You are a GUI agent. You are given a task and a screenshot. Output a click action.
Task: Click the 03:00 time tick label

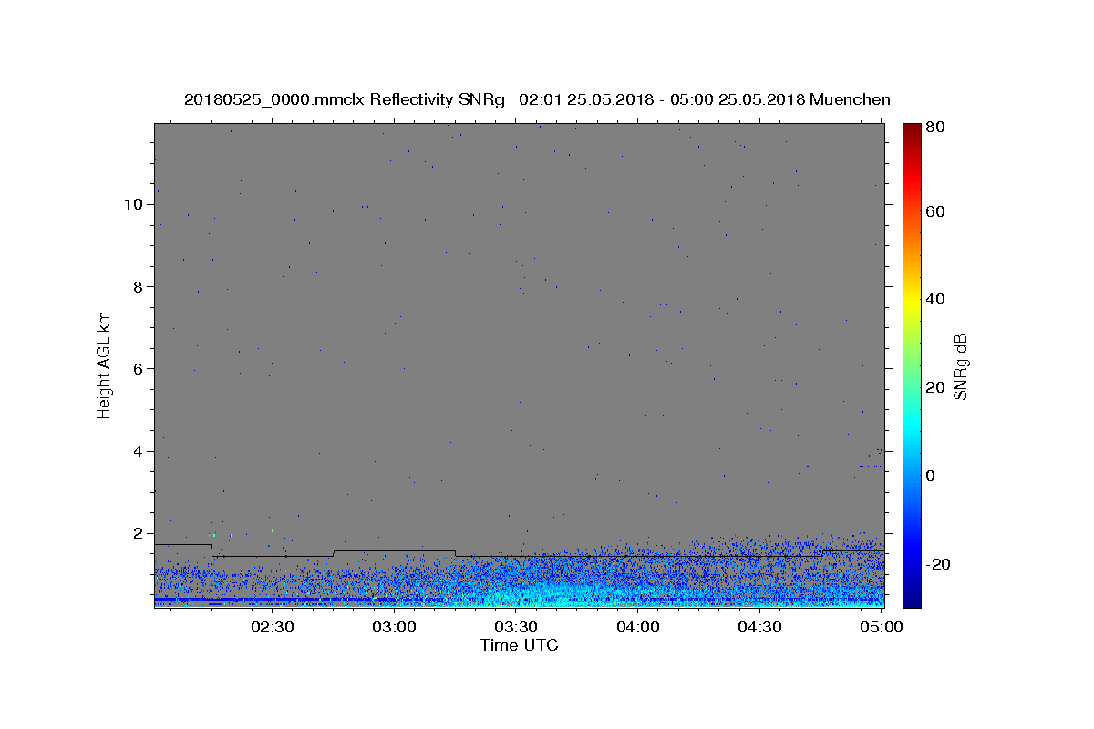pos(395,628)
